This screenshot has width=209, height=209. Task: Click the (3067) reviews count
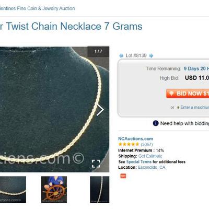pos(147,144)
